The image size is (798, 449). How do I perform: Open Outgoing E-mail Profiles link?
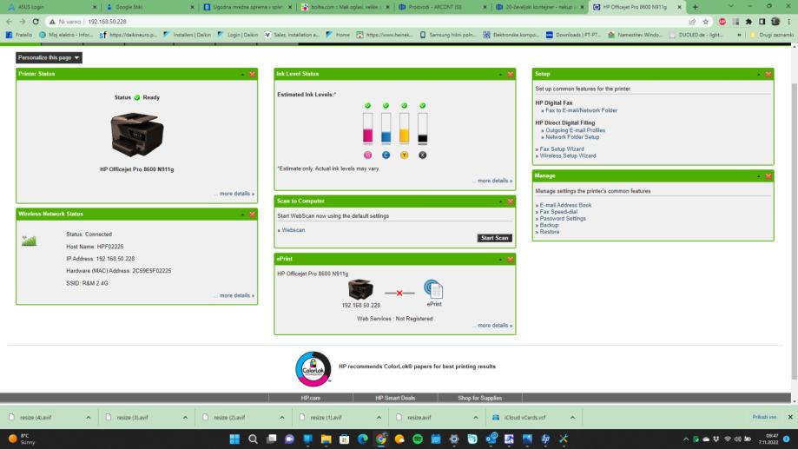(x=575, y=130)
